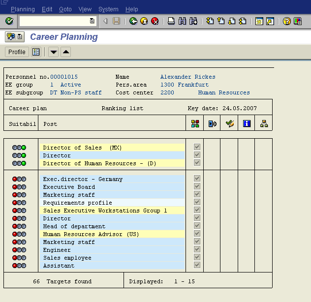Click the red Cancel icon
The image size is (311, 302).
155,21
